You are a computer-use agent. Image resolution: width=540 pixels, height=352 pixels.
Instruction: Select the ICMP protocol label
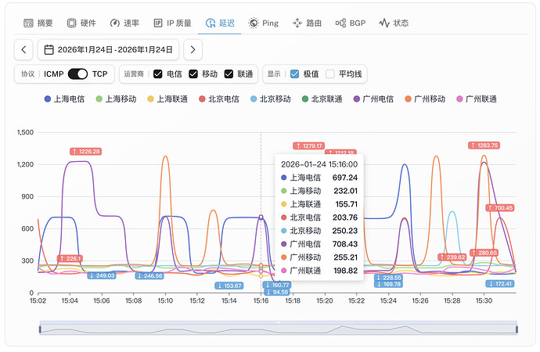pos(54,74)
